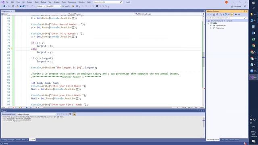Open the Analyze menu

(56, 2)
